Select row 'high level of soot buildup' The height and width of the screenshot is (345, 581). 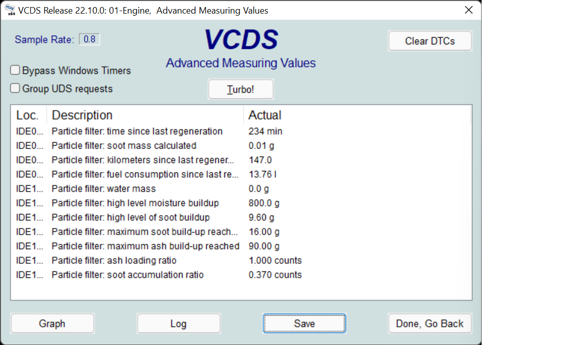click(241, 218)
